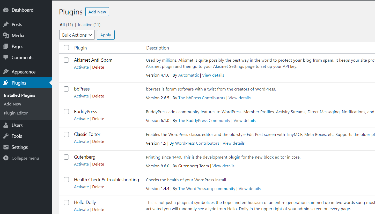This screenshot has height=214, width=375.
Task: Open the Bulk Actions dropdown
Action: tap(77, 35)
